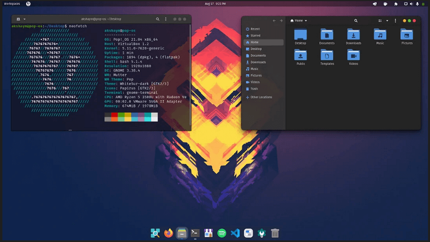Click the microphone icon in top bar
The height and width of the screenshot is (242, 430).
click(x=417, y=4)
